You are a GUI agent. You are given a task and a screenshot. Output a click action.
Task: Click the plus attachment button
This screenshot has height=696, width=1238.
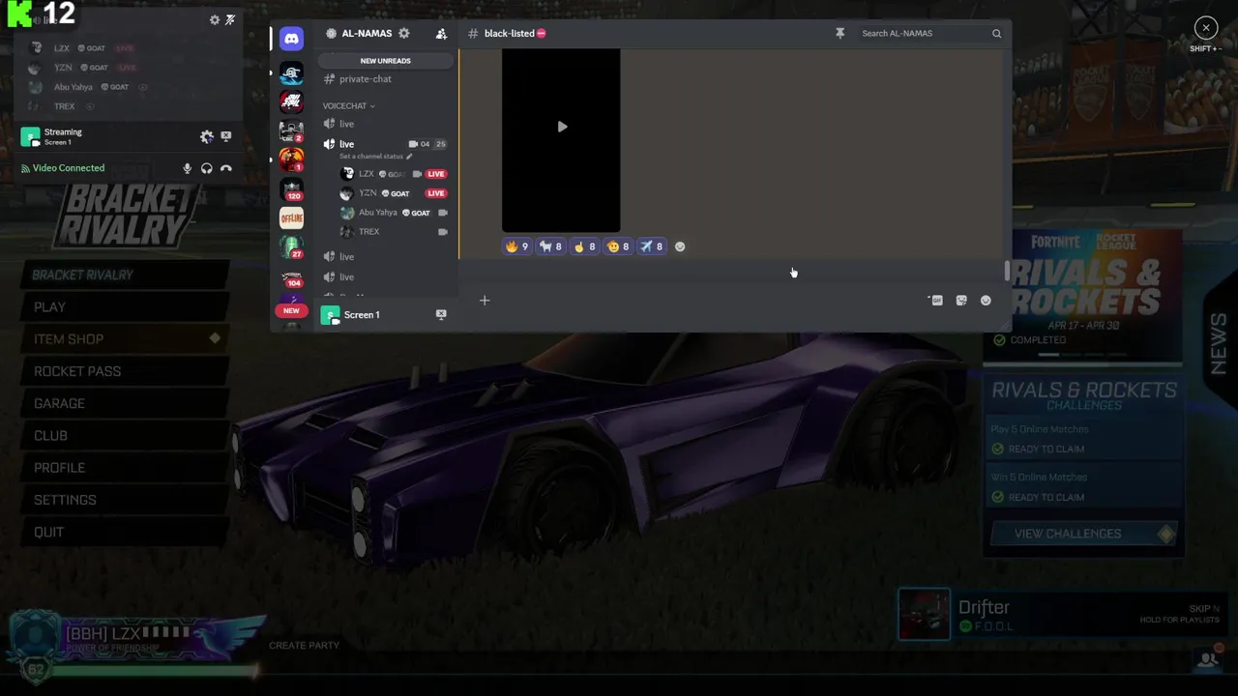485,301
